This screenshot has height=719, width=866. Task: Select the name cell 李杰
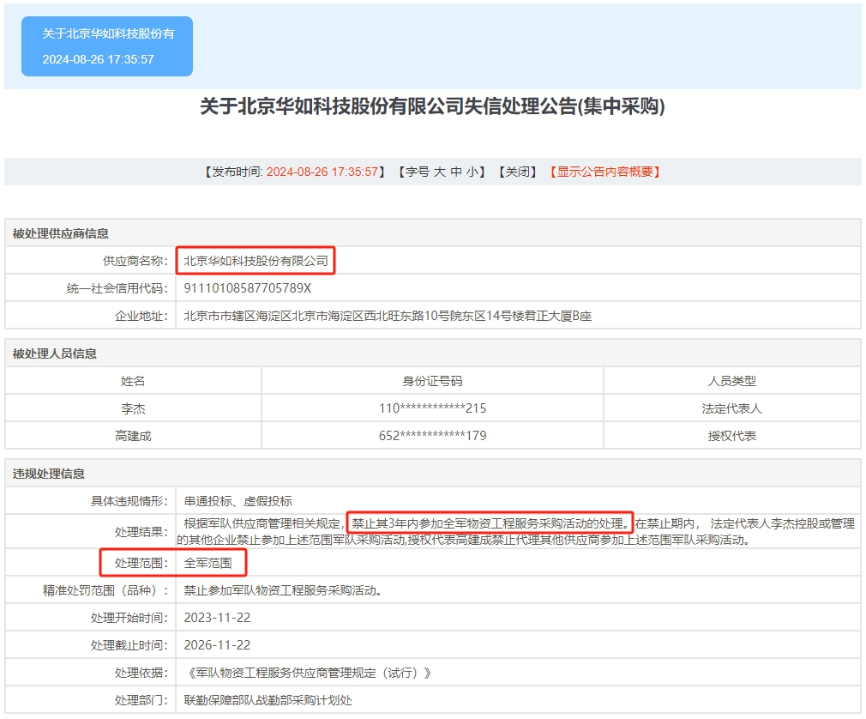click(133, 408)
